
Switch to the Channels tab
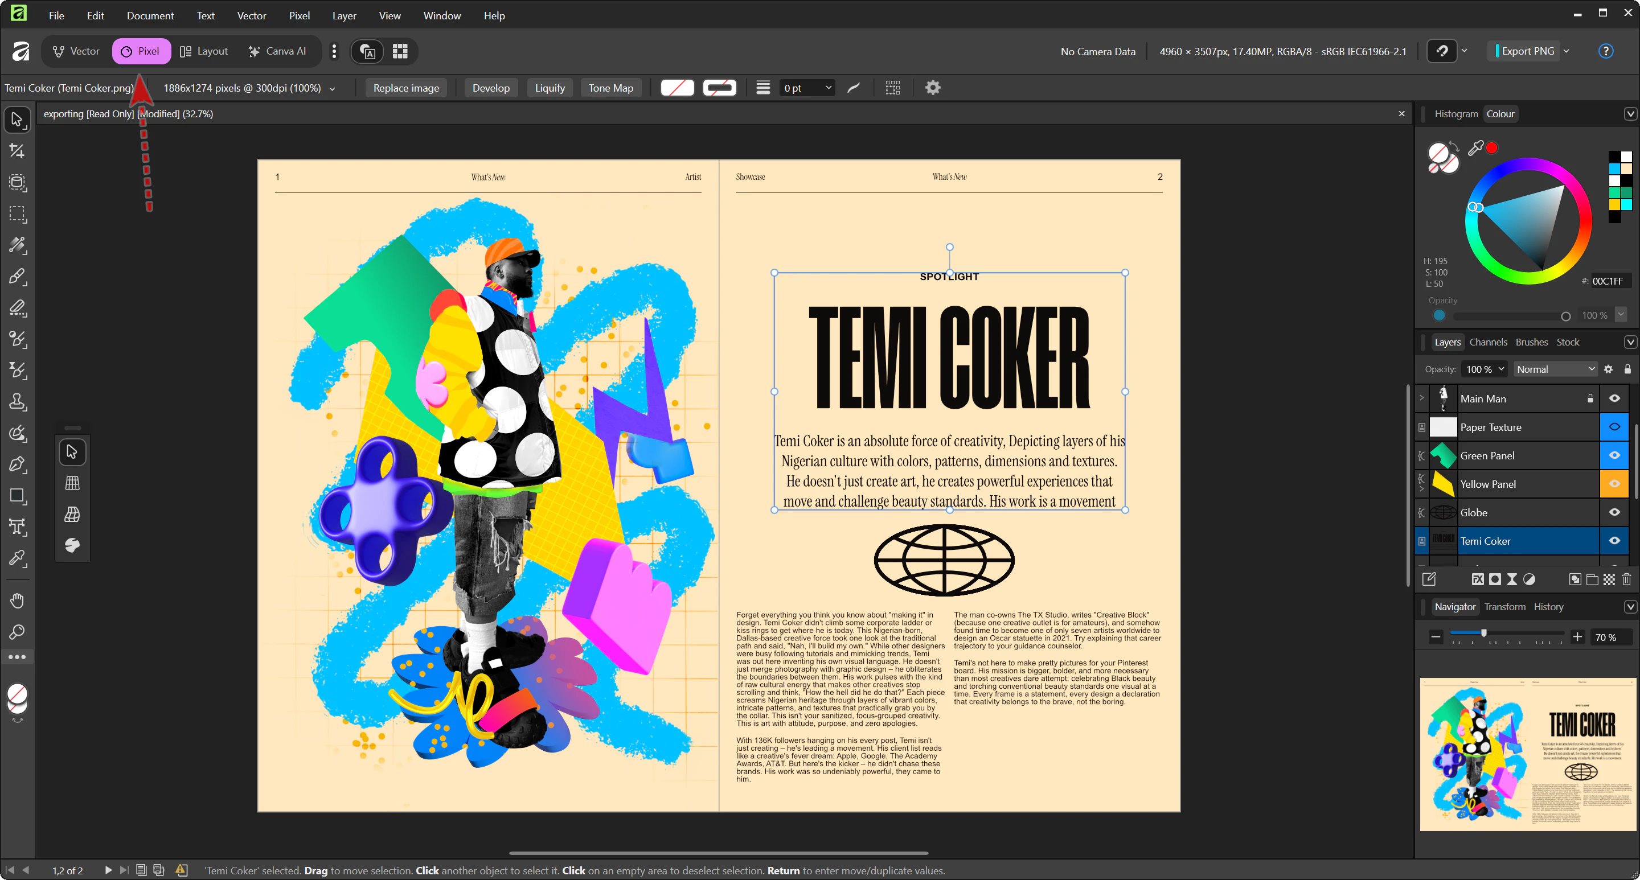(1488, 342)
